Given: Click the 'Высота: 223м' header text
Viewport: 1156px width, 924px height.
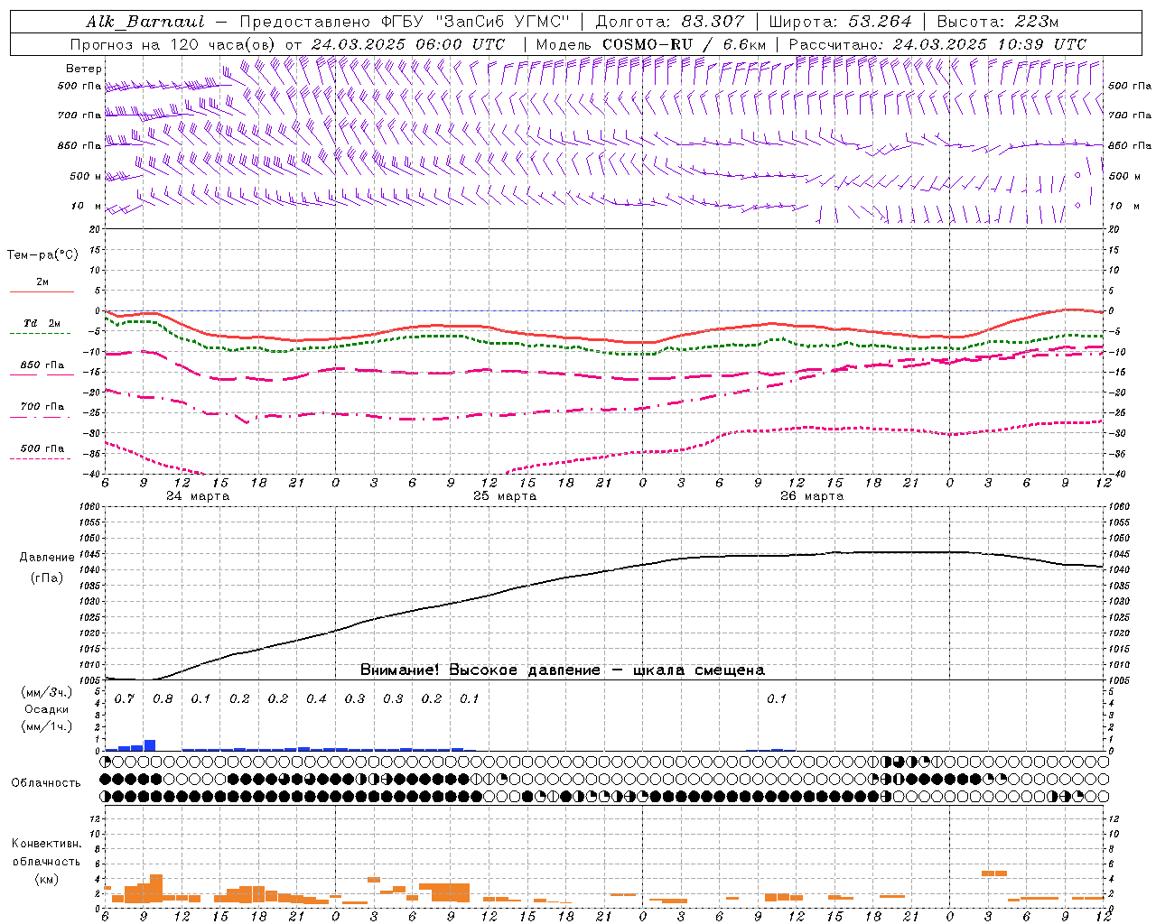Looking at the screenshot, I should pos(997,22).
